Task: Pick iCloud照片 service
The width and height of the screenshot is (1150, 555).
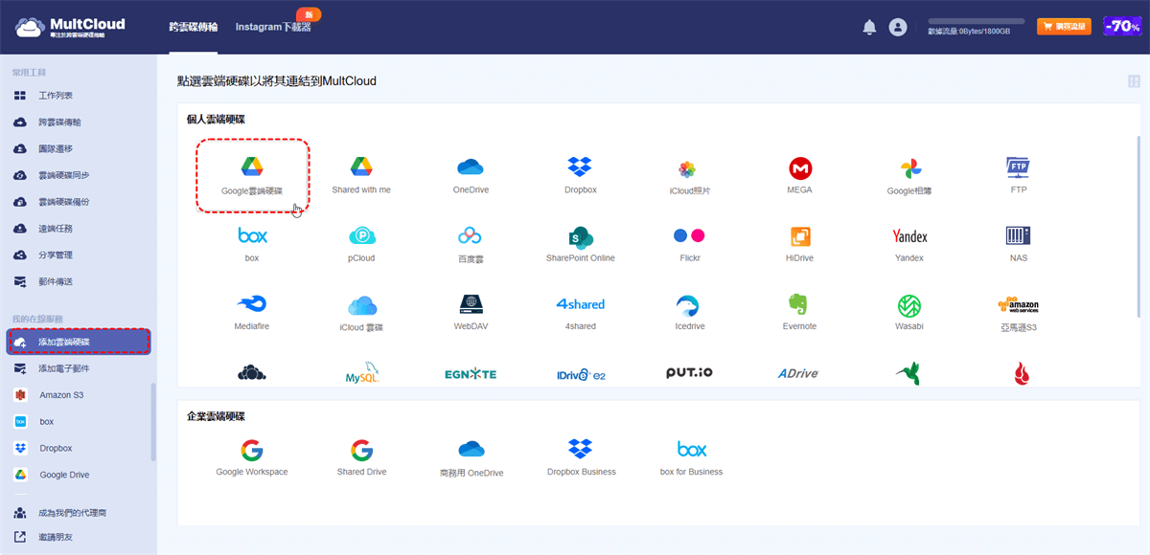Action: (689, 176)
